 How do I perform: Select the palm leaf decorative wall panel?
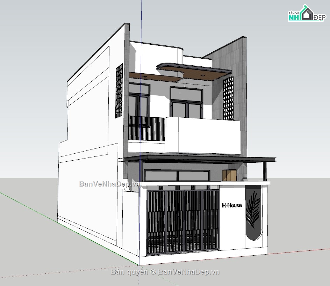click(254, 213)
